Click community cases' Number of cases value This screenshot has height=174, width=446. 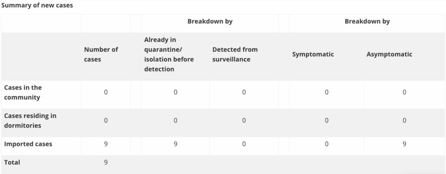click(106, 93)
